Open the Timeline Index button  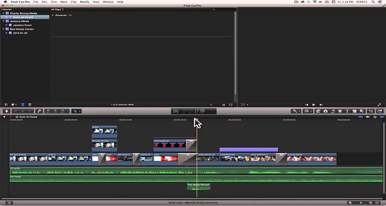click(x=9, y=202)
